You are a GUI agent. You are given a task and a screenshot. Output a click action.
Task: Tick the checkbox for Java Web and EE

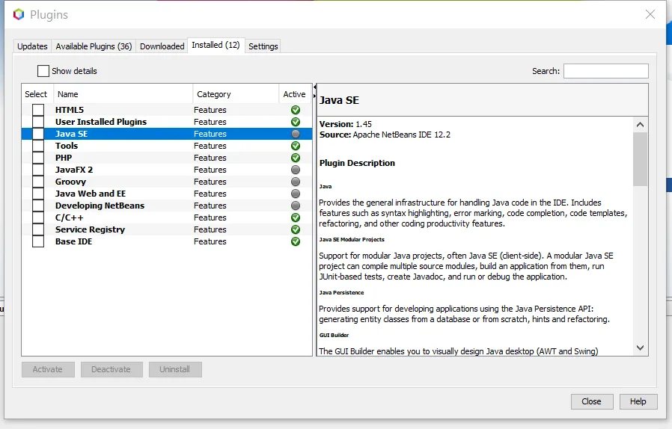pos(38,194)
